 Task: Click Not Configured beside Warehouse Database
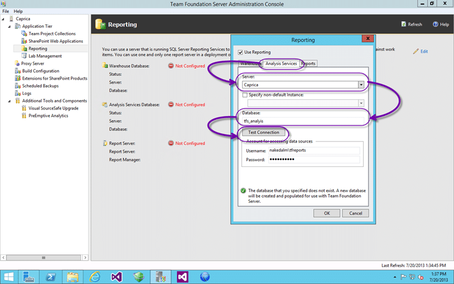tap(190, 66)
